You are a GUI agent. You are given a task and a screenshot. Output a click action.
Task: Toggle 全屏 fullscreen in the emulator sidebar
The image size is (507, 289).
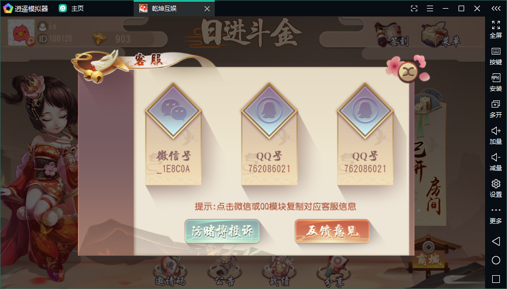pos(496,30)
